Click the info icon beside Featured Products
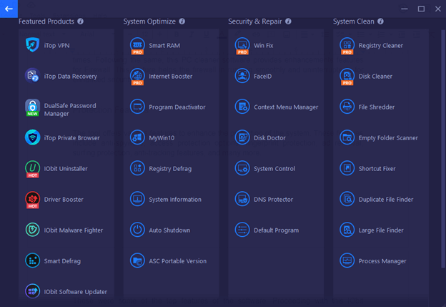This screenshot has width=446, height=307. tap(80, 21)
